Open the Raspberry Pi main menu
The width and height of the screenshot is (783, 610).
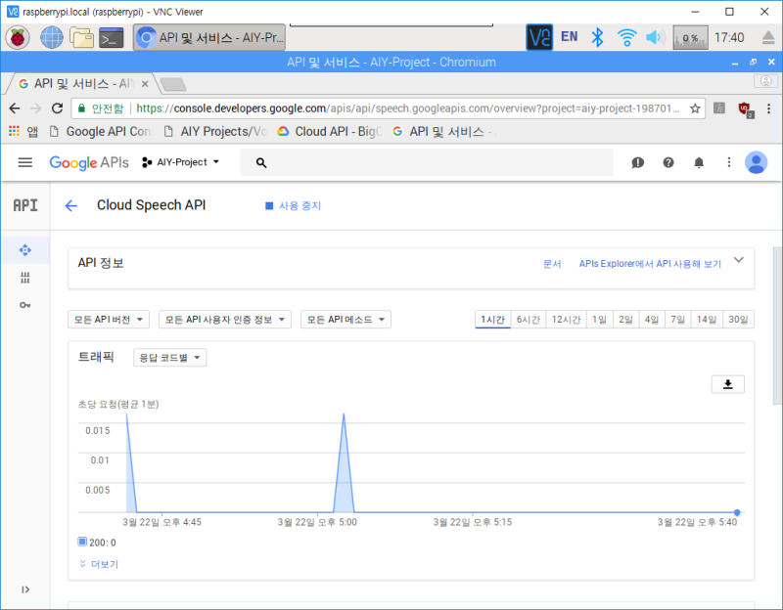pyautogui.click(x=18, y=37)
